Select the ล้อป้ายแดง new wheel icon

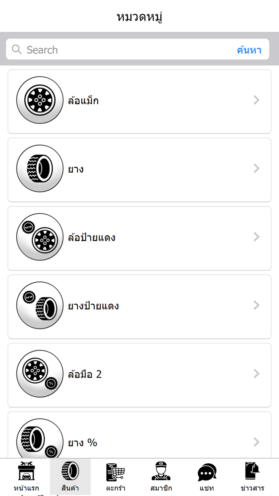pos(39,237)
